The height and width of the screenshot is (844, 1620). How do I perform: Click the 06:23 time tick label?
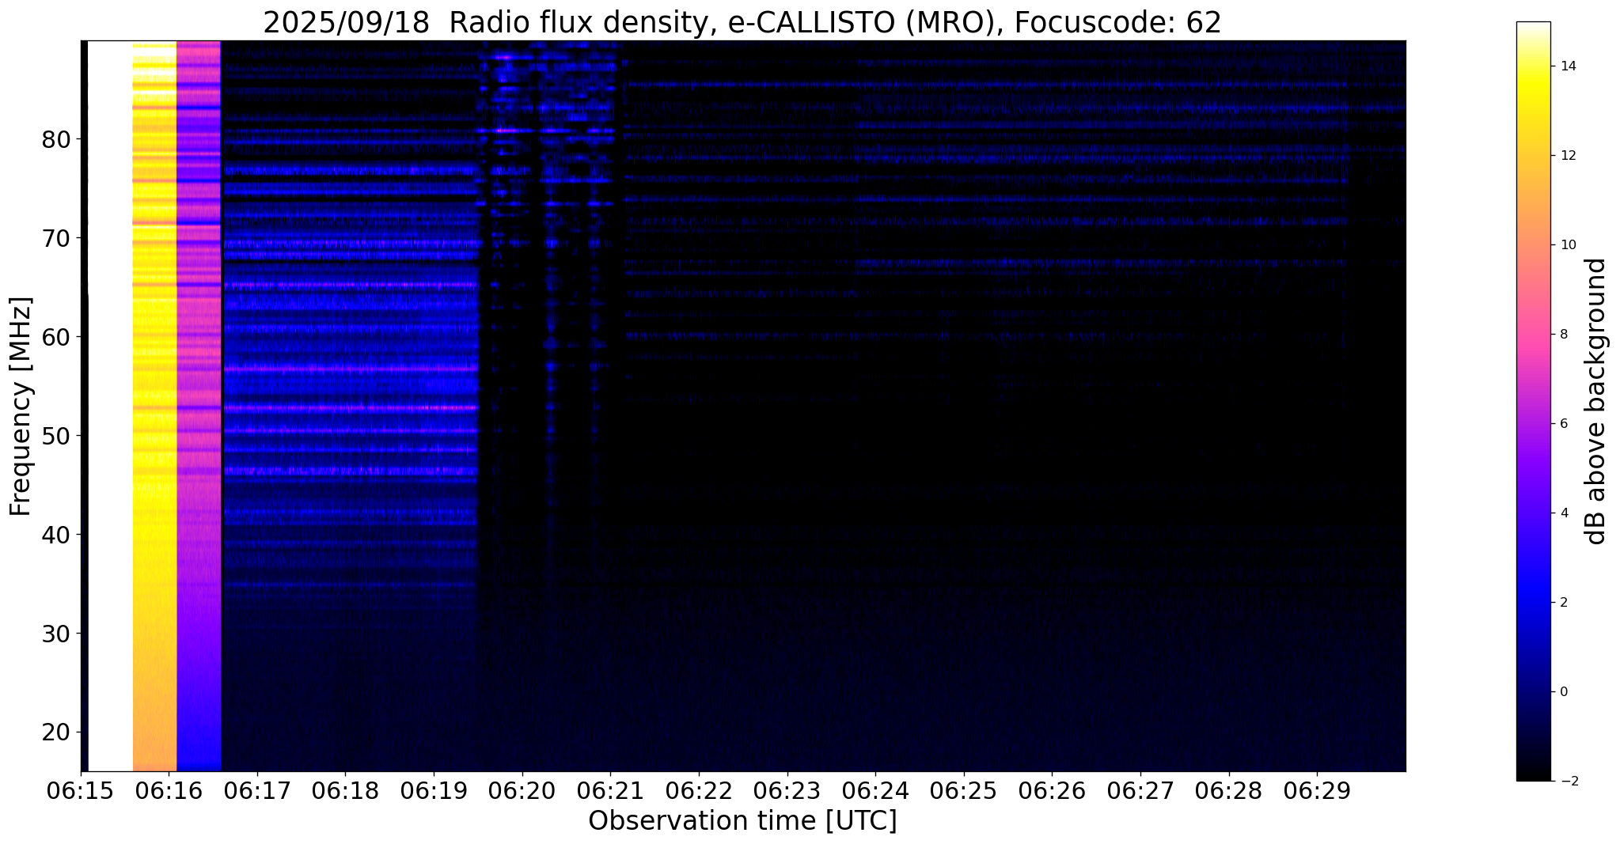[787, 792]
